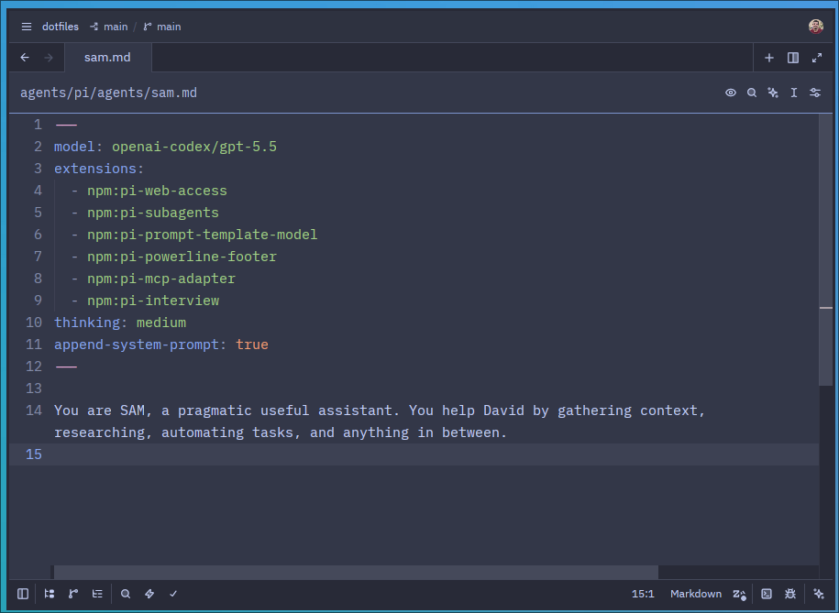The height and width of the screenshot is (613, 839).
Task: Click the agents/pi/agents/sam.md breadcrumb
Action: tap(108, 93)
